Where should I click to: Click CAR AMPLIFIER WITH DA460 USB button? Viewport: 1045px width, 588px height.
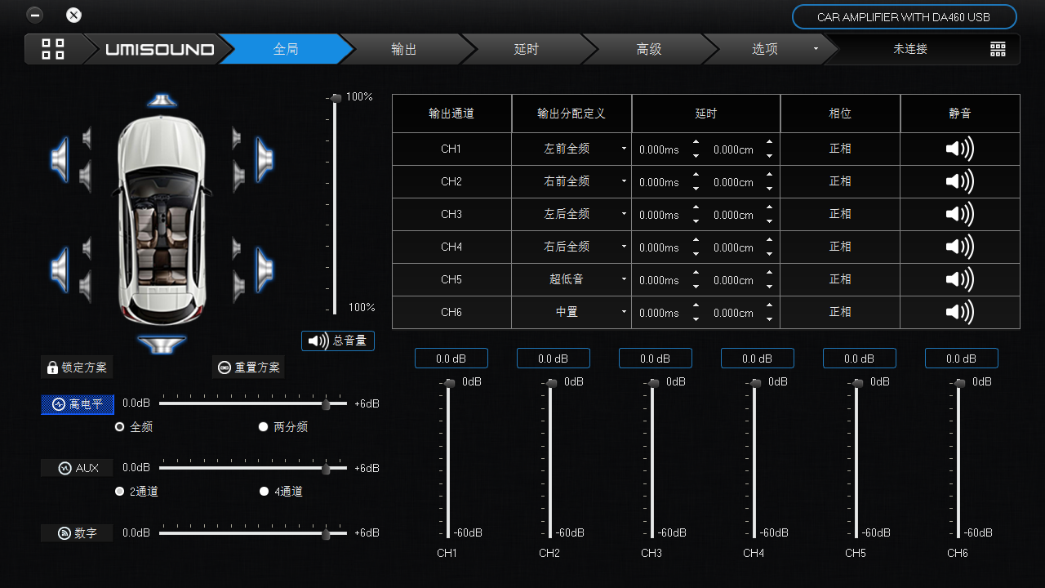pyautogui.click(x=904, y=17)
